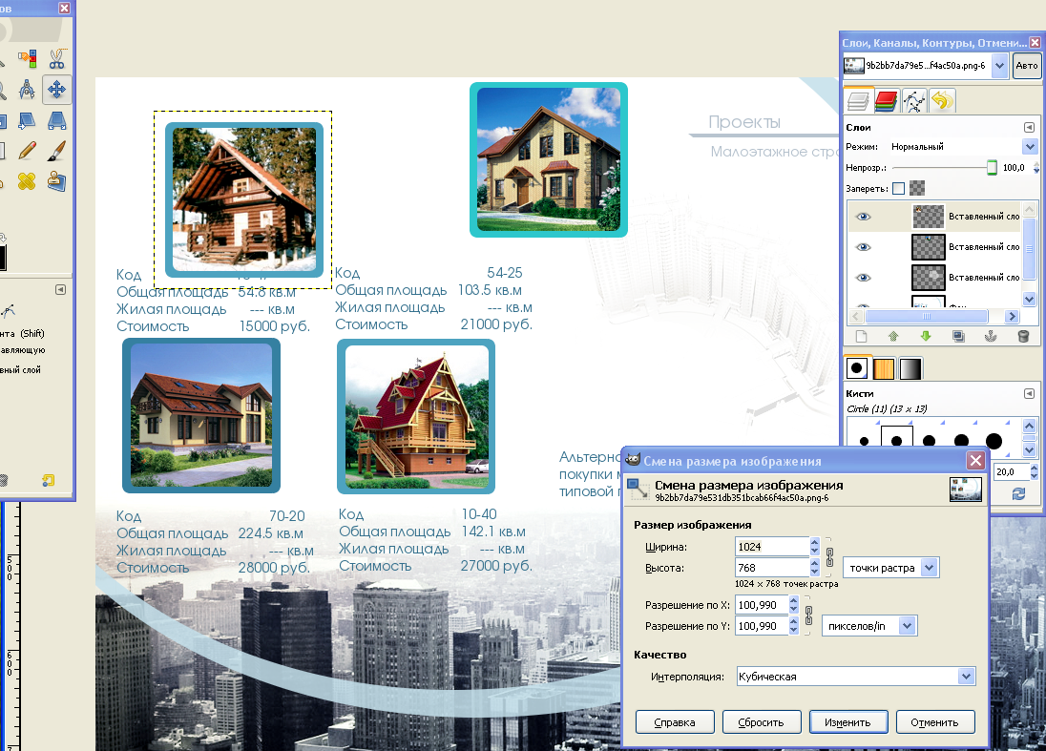Click the Сбросить reset button
1046x751 pixels.
(x=761, y=722)
